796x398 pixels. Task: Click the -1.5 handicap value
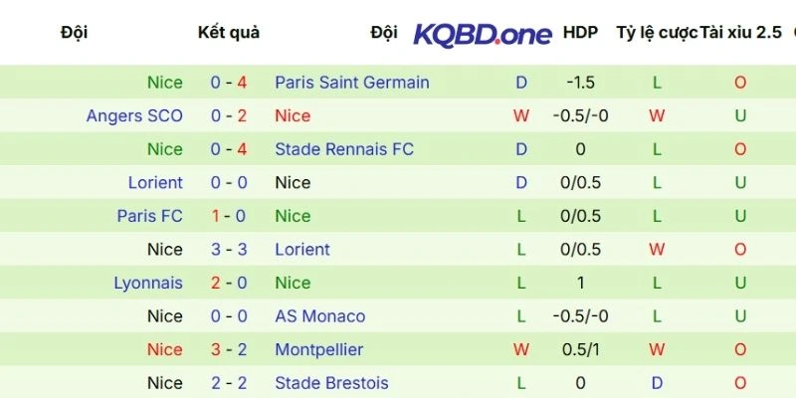point(580,83)
